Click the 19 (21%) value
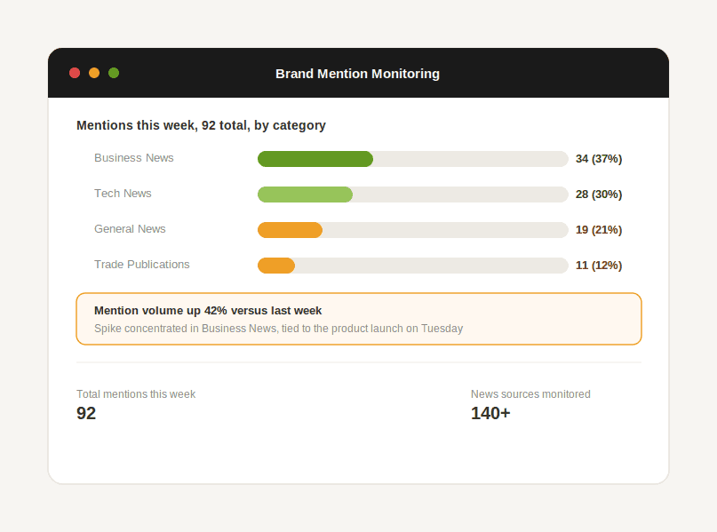Viewport: 717px width, 532px height. click(599, 230)
